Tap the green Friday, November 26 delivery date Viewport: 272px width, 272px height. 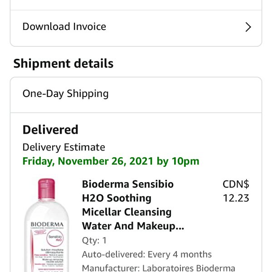(111, 161)
